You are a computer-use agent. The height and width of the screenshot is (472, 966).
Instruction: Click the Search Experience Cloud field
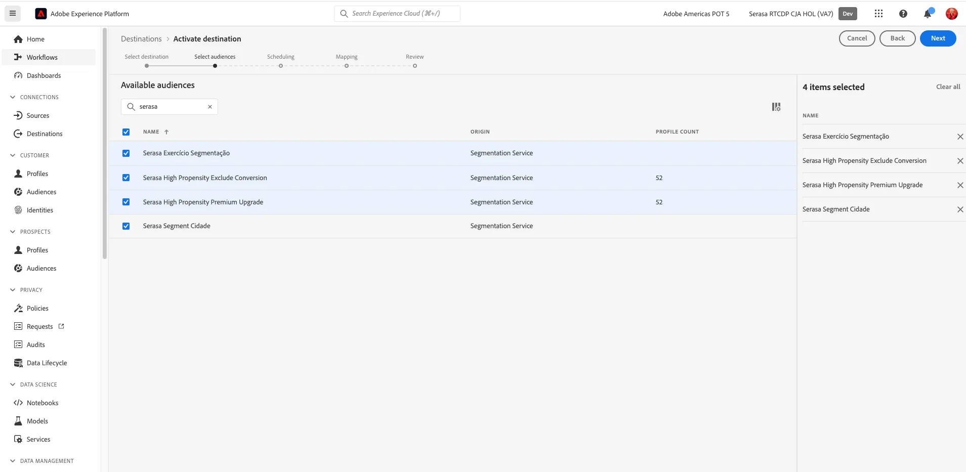397,14
